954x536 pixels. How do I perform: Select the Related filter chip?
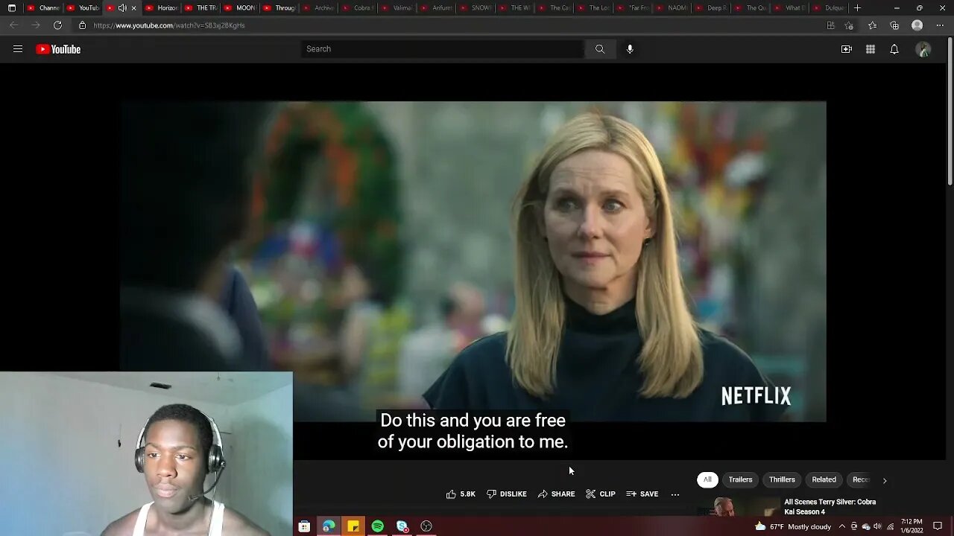click(824, 479)
